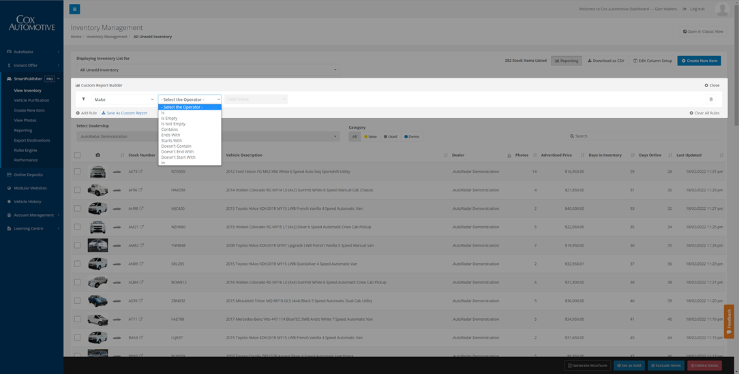739x374 pixels.
Task: Delete the Make rule with trash icon
Action: [x=711, y=99]
